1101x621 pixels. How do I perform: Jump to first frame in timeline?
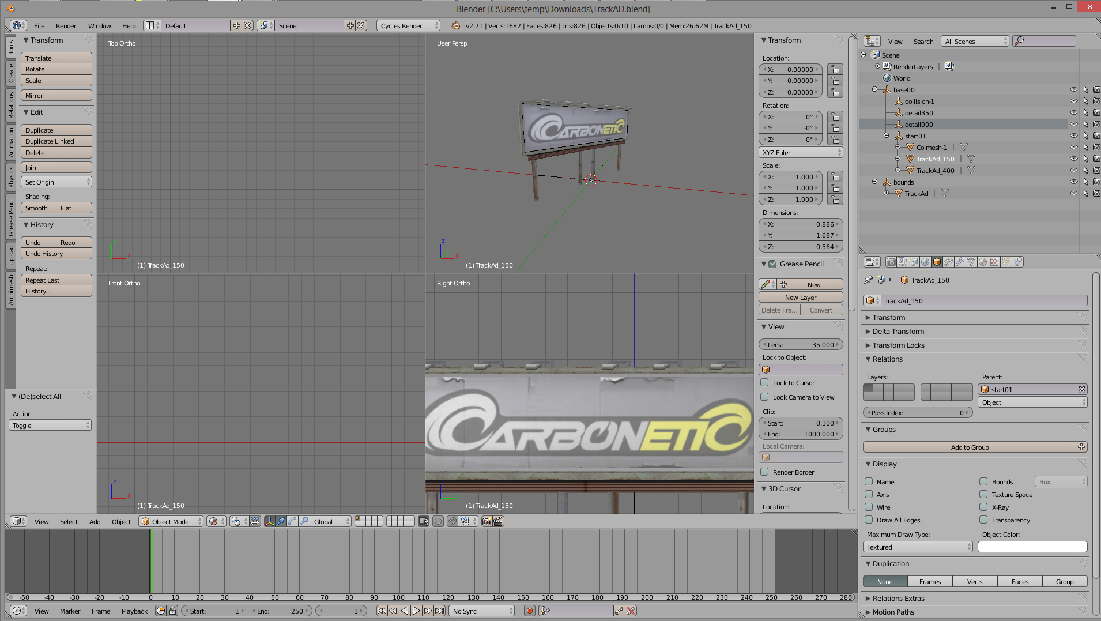coord(382,611)
